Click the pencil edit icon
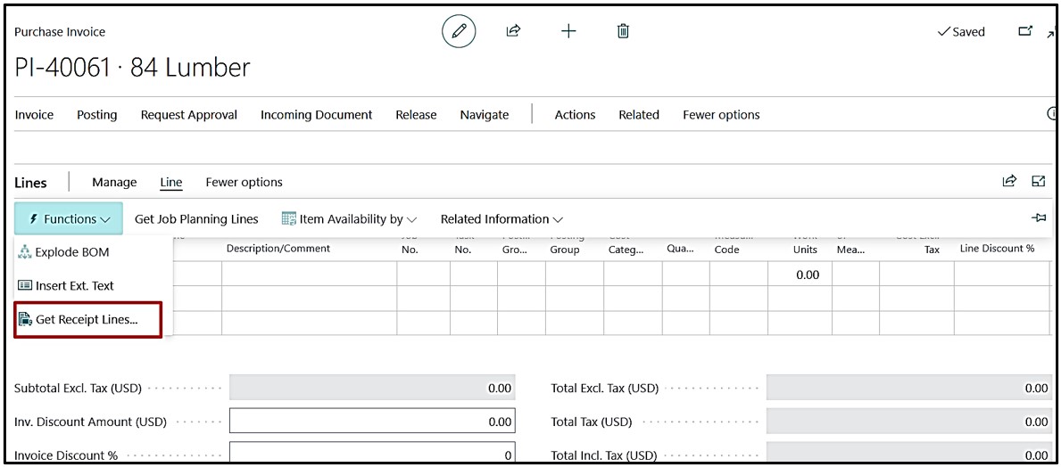 [x=459, y=31]
